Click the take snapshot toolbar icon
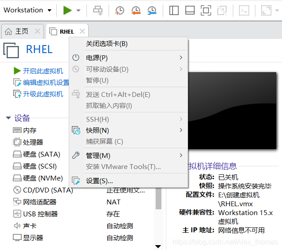The image size is (282, 250). click(120, 11)
